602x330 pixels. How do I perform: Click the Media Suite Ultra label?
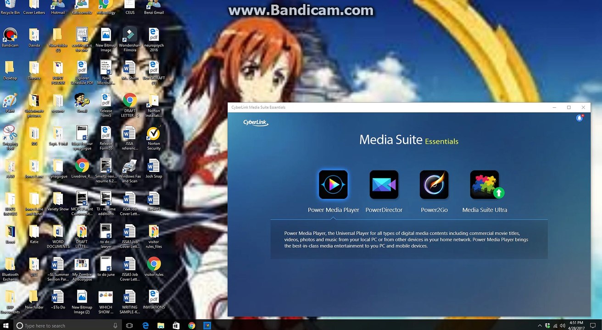tap(485, 210)
